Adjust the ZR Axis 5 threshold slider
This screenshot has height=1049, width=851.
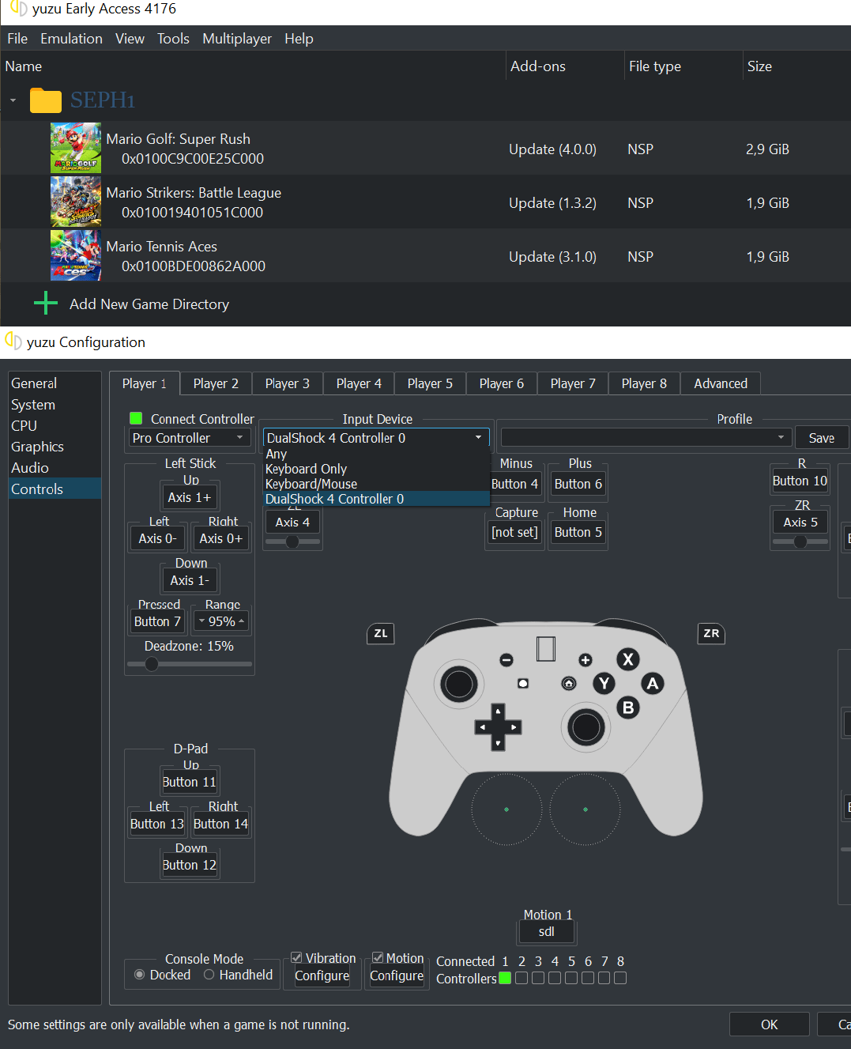click(800, 541)
